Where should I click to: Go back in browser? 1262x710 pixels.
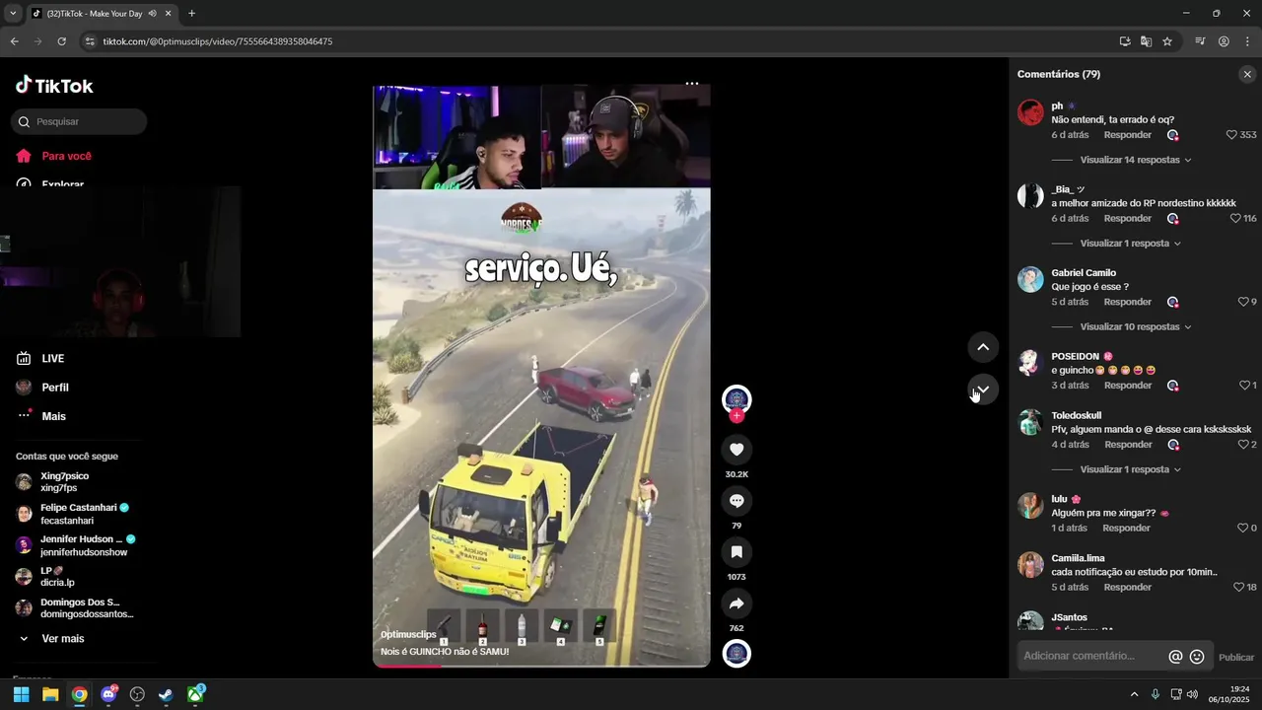click(15, 41)
